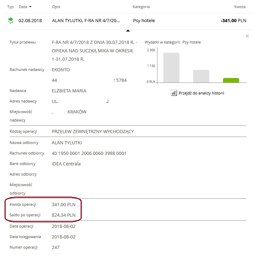The height and width of the screenshot is (256, 264).
Task: Click Psy hotele category in the transaction row
Action: [x=144, y=21]
